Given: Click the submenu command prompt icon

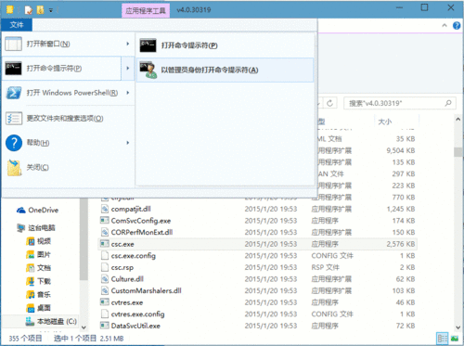Looking at the screenshot, I should point(148,45).
